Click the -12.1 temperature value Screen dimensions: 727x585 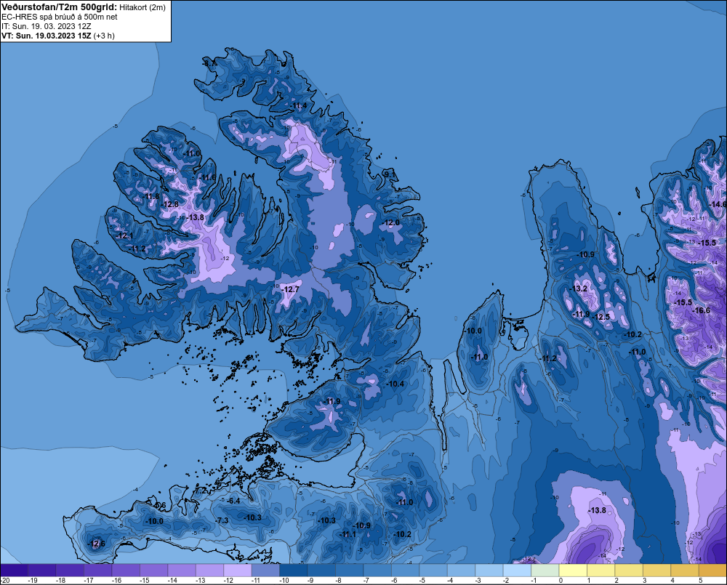[x=125, y=236]
